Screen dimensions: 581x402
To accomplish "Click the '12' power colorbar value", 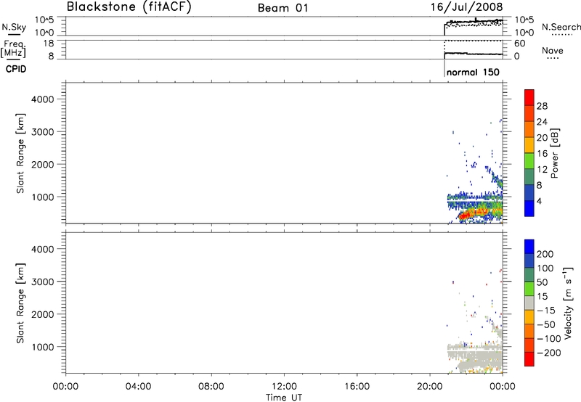I will [542, 170].
